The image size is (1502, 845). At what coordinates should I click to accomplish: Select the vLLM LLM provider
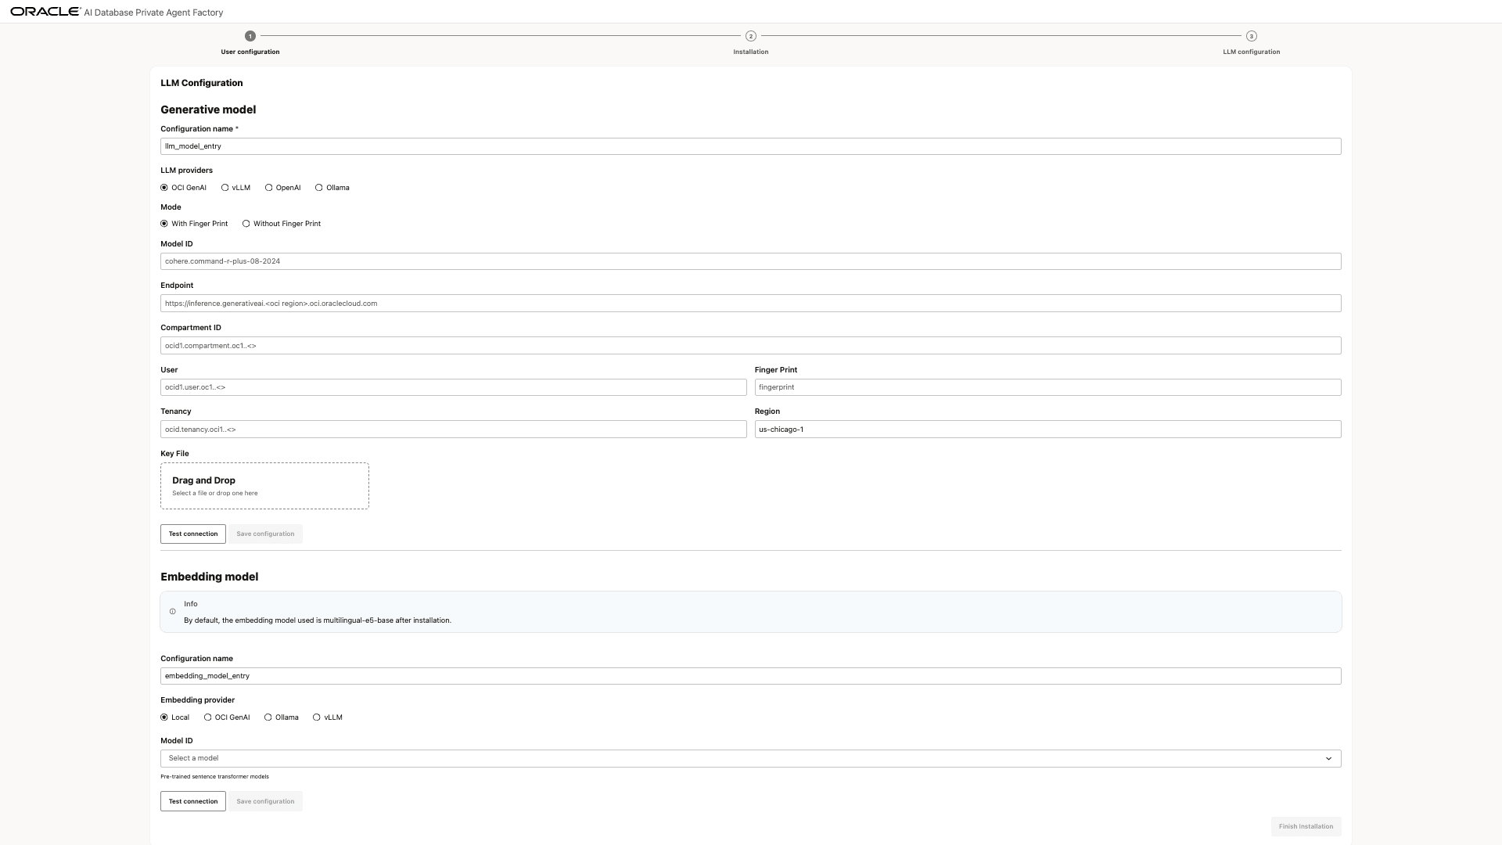pyautogui.click(x=225, y=188)
